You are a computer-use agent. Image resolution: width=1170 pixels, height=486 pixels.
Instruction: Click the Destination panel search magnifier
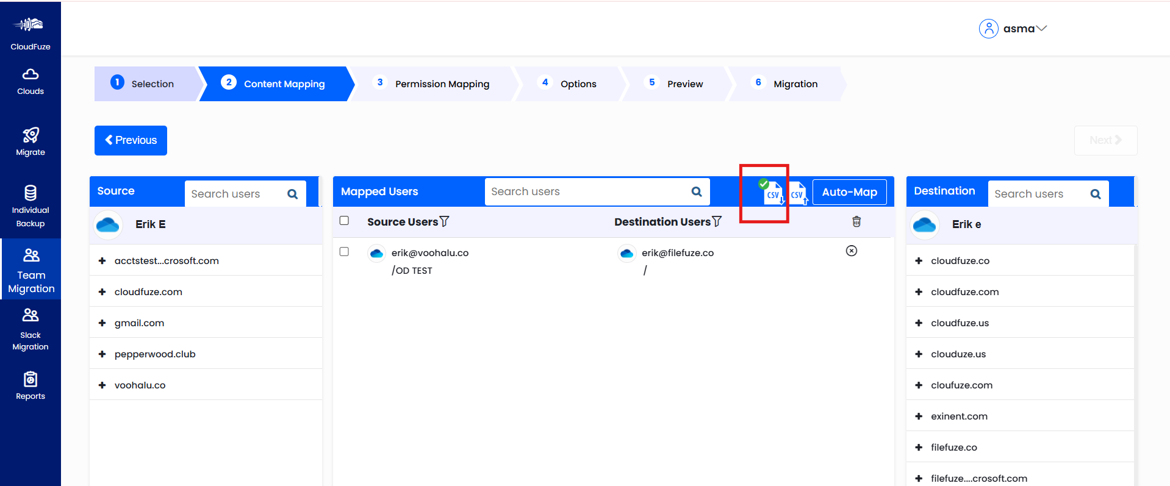coord(1096,194)
